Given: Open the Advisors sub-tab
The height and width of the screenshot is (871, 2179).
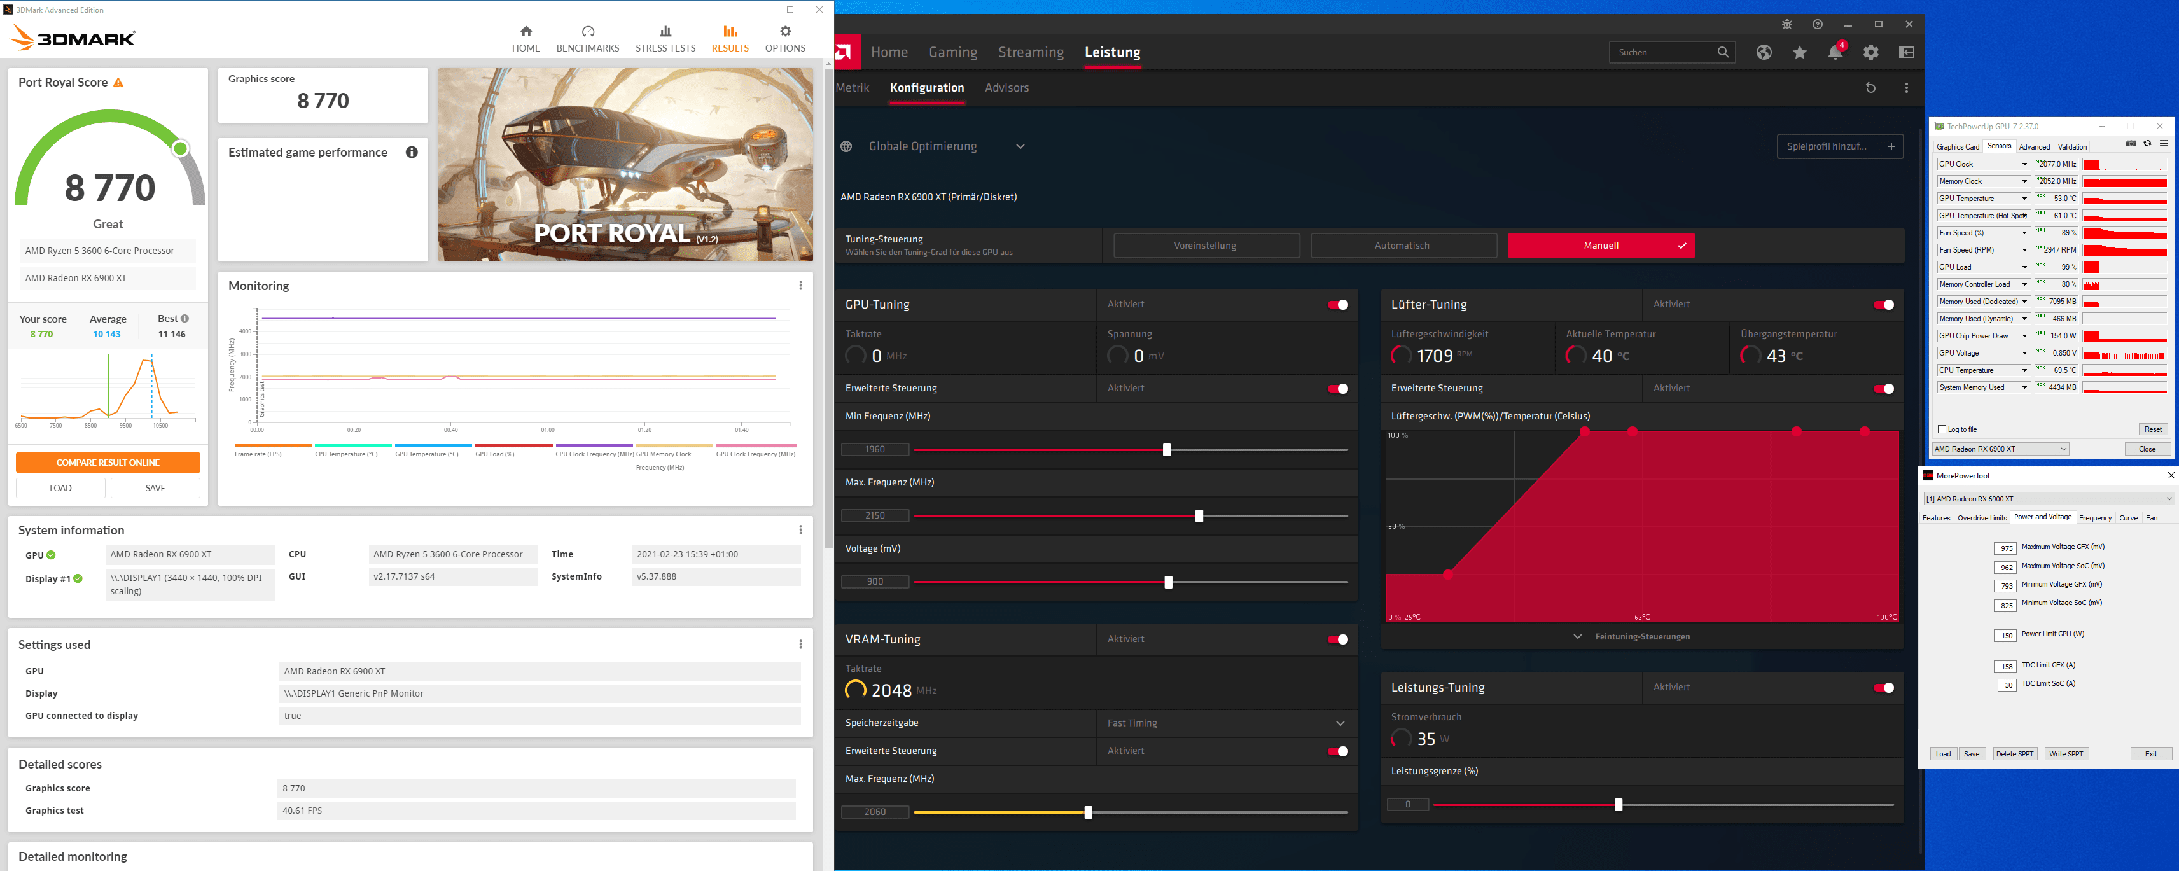Looking at the screenshot, I should point(1006,88).
